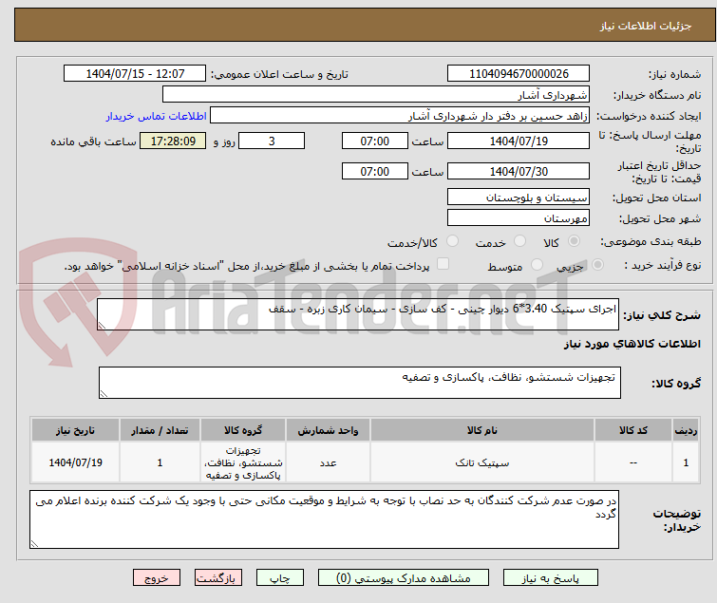Screen dimensions: 717x603
Task: Select the کالا radio button
Action: [574, 241]
